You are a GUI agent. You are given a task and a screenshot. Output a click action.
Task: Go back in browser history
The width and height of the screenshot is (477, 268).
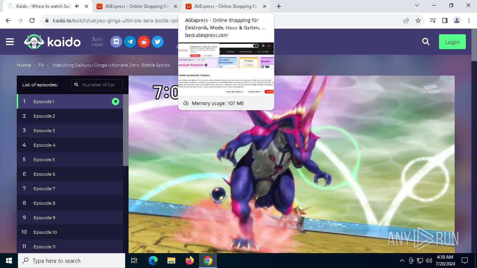click(x=8, y=20)
